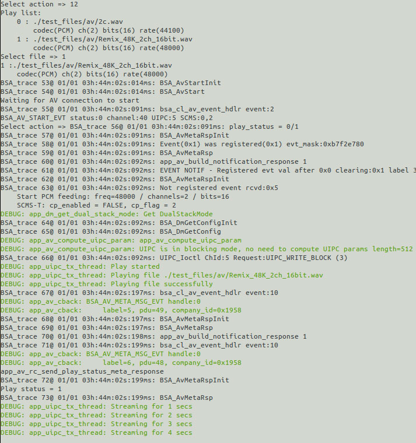Click the ./test_files/av/2c.wav playlist entry
Image resolution: width=416 pixels, height=443 pixels.
coord(70,22)
